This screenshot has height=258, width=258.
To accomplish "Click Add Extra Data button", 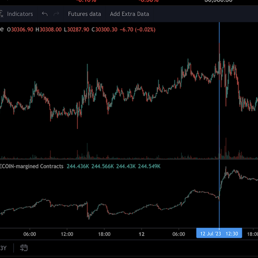I will [129, 14].
